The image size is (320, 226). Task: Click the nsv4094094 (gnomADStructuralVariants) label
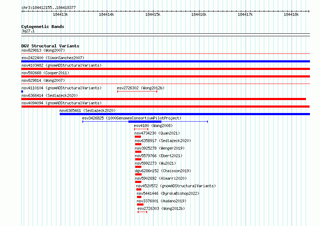coord(61,103)
